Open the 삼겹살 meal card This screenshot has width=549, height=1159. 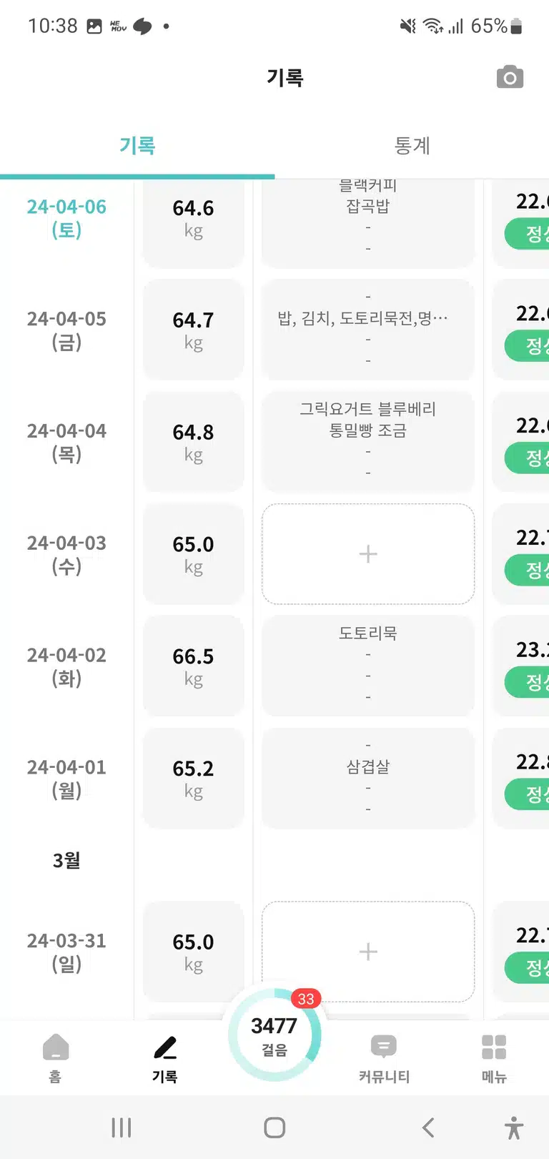(368, 779)
